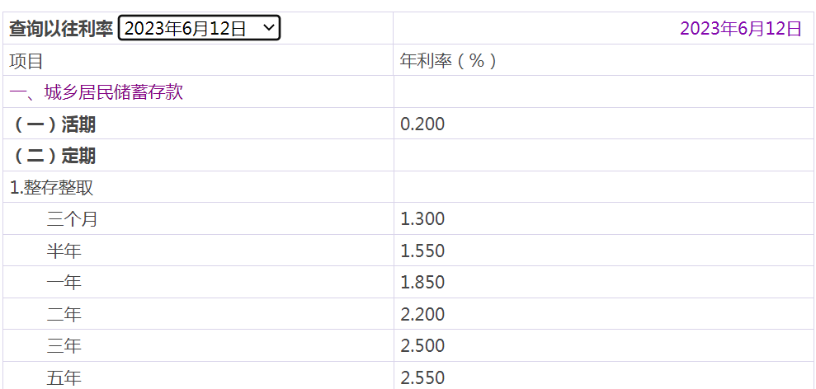The width and height of the screenshot is (816, 389).
Task: Click the 一、城乡居民储蓄存款 heading
Action: pyautogui.click(x=97, y=92)
